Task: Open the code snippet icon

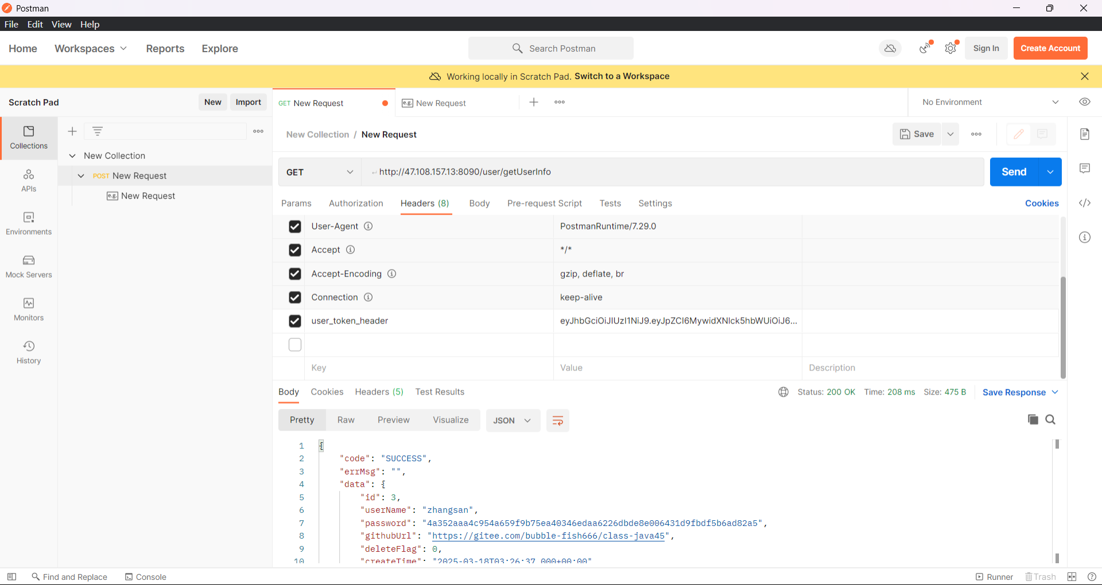Action: click(1085, 203)
